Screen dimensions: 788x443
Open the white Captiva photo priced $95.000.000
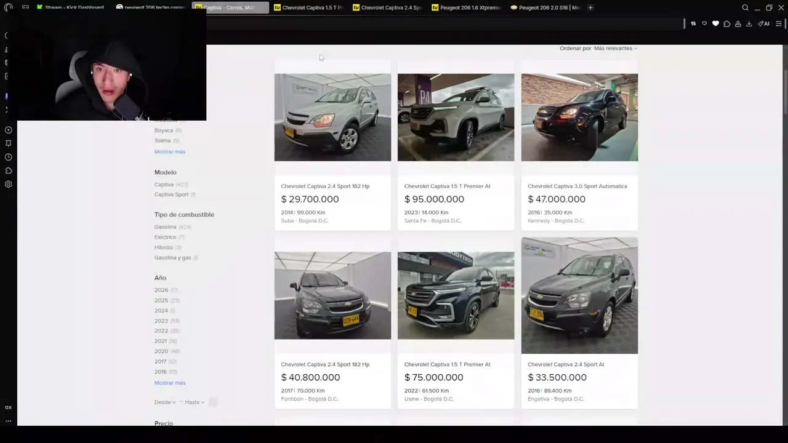(x=456, y=118)
